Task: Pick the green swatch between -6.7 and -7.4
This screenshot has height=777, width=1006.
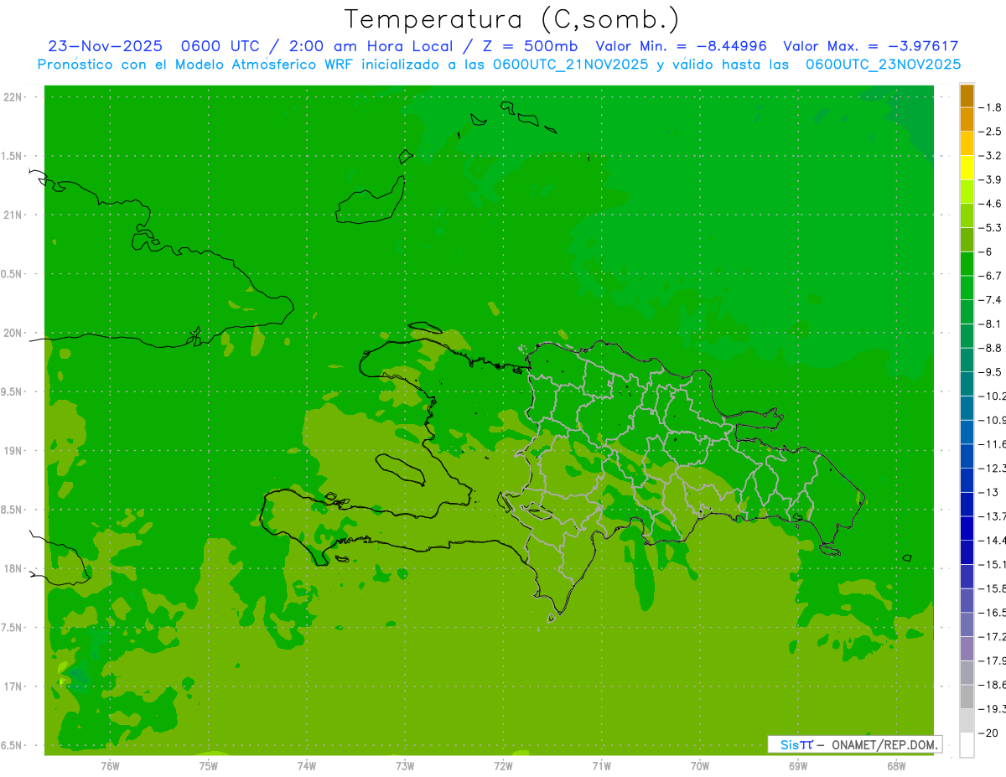Action: (967, 287)
